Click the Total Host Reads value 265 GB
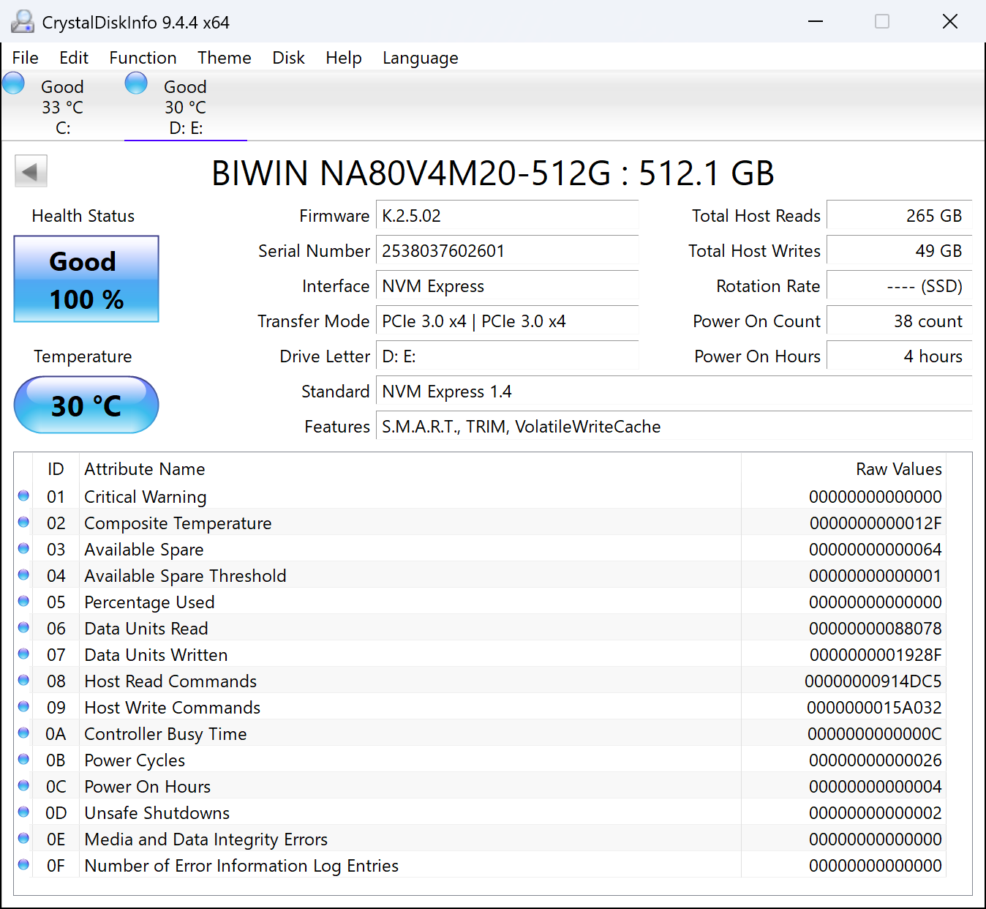 899,216
